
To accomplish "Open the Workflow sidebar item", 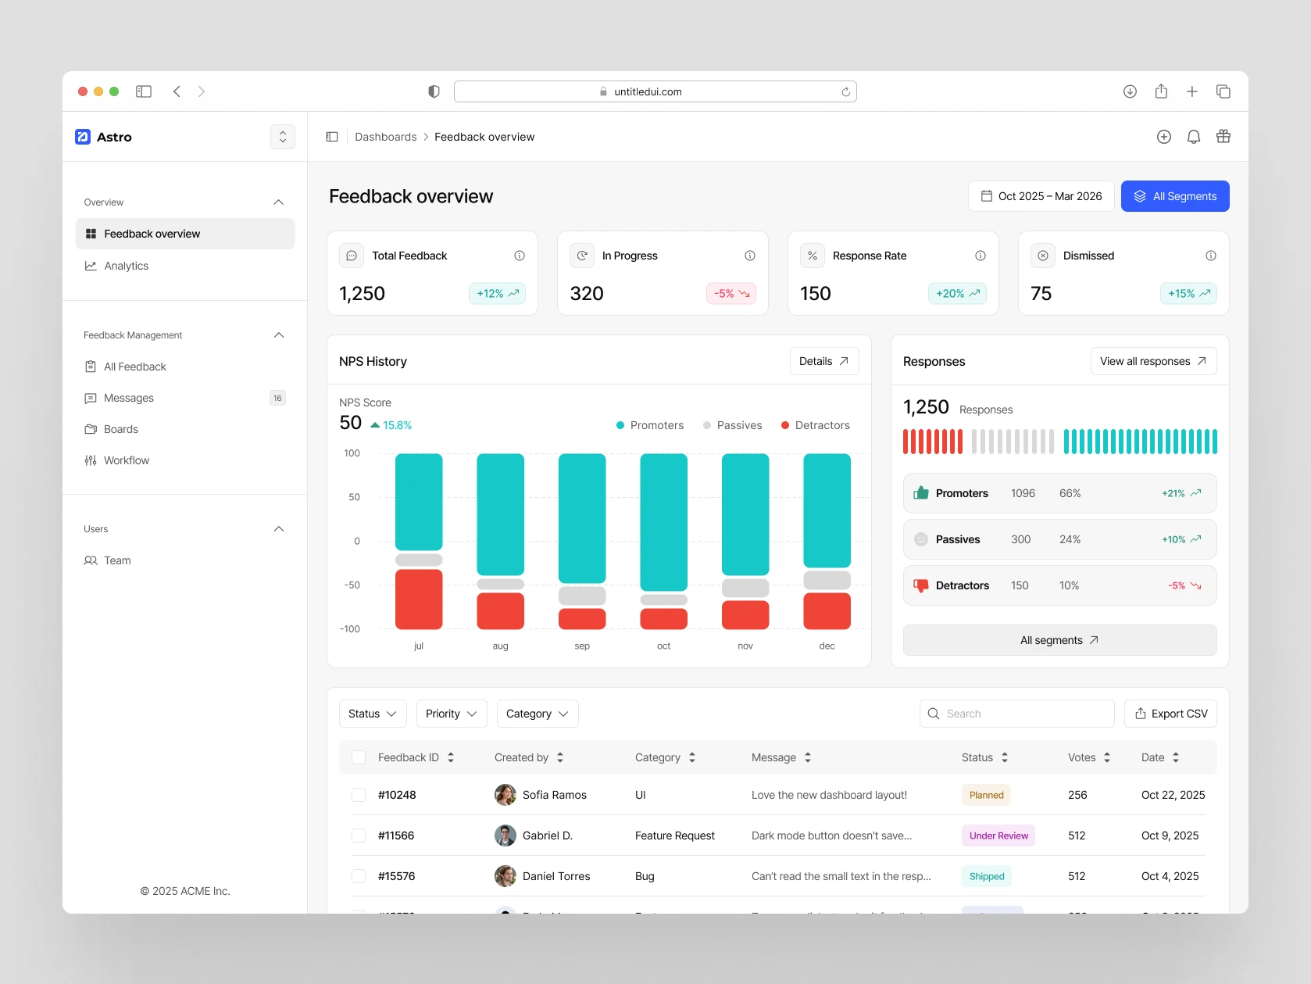I will pos(126,460).
